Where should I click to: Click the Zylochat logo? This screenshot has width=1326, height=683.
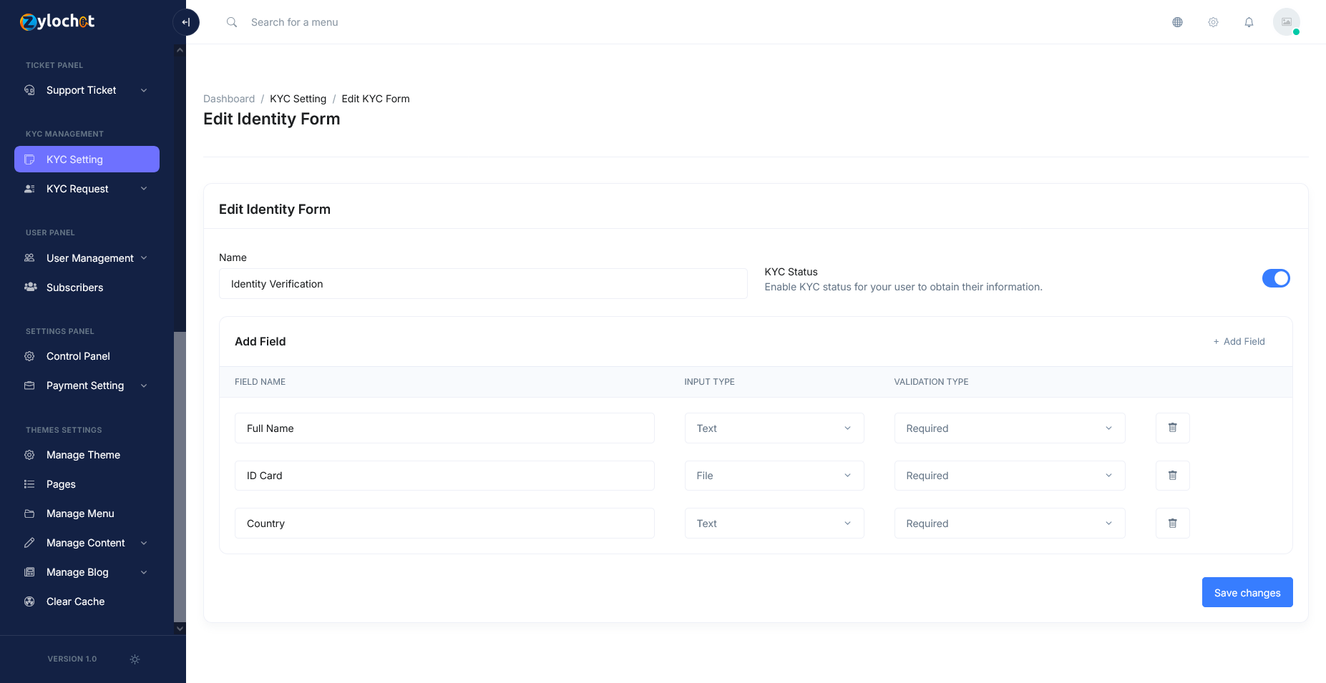pos(57,21)
